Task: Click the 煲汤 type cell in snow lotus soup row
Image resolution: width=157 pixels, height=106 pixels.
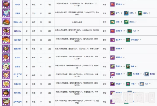Action: coord(34,66)
